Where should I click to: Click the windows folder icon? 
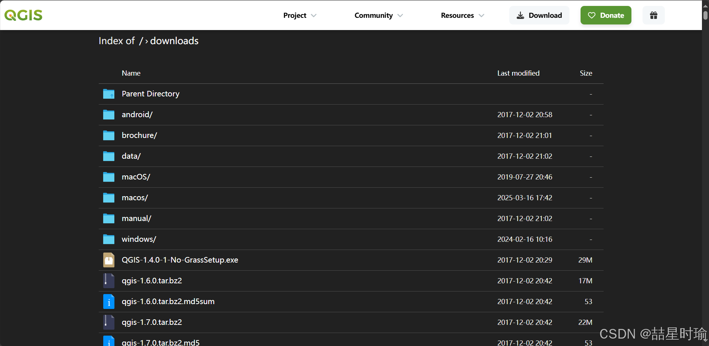point(109,239)
